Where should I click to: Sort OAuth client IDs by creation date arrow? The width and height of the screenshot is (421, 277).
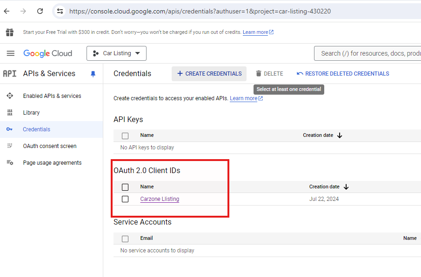346,187
